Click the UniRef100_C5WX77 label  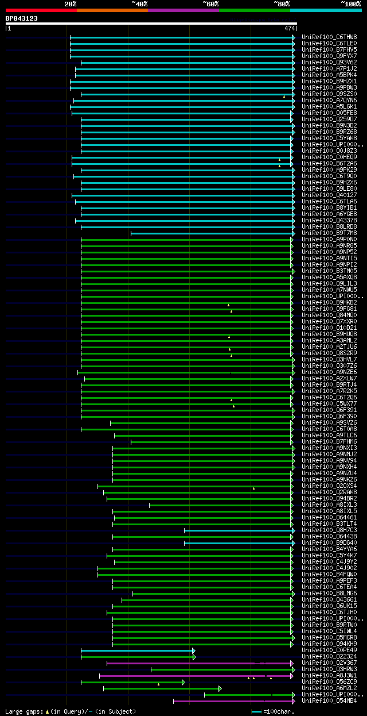click(329, 403)
